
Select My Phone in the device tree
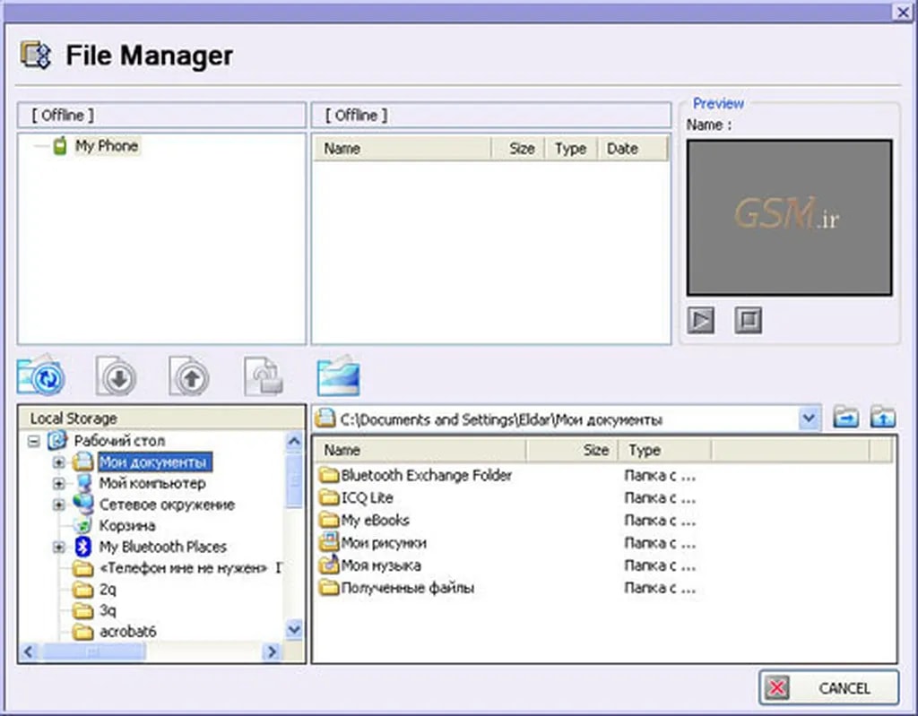(x=106, y=145)
